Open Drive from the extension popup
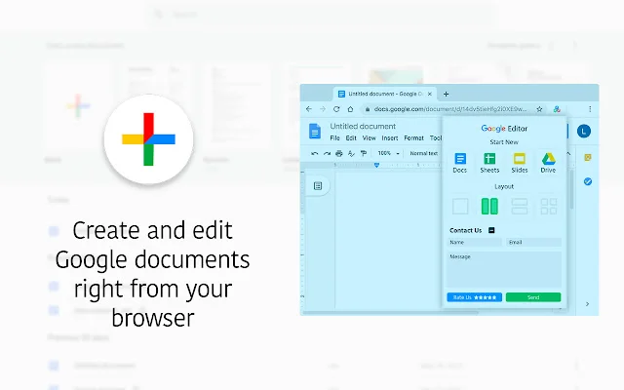Image resolution: width=624 pixels, height=390 pixels. point(548,163)
